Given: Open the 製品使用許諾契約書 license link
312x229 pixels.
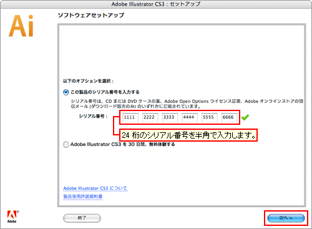Looking at the screenshot, I should [83, 197].
